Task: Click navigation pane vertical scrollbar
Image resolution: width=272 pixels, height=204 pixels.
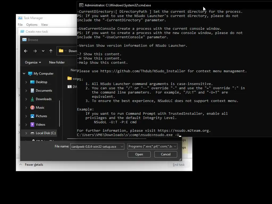Action: (59, 114)
